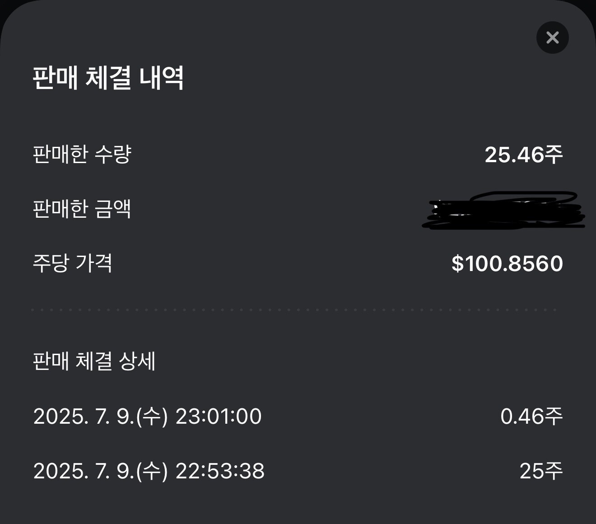Select the 판매한 수량 label
596x524 pixels.
(x=82, y=154)
